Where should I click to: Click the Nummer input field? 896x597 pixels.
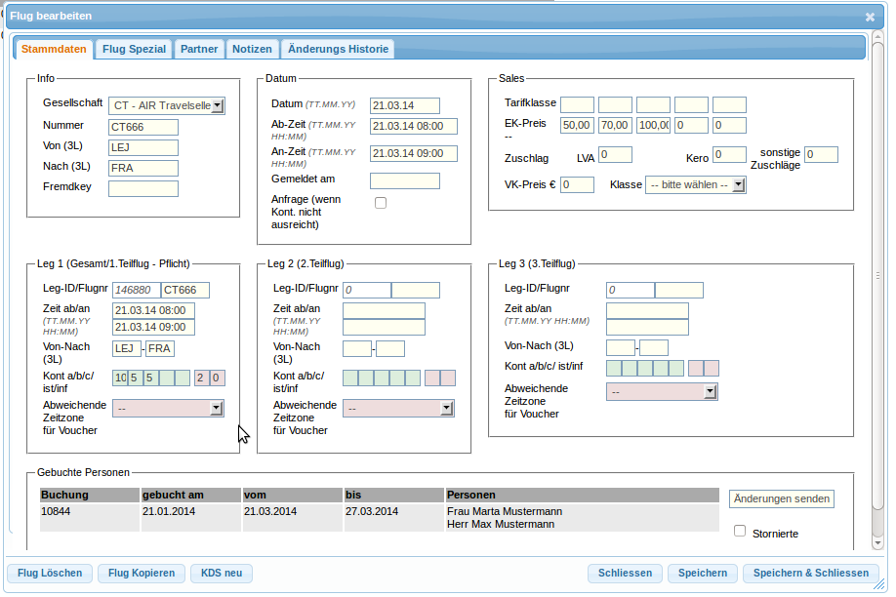[143, 127]
